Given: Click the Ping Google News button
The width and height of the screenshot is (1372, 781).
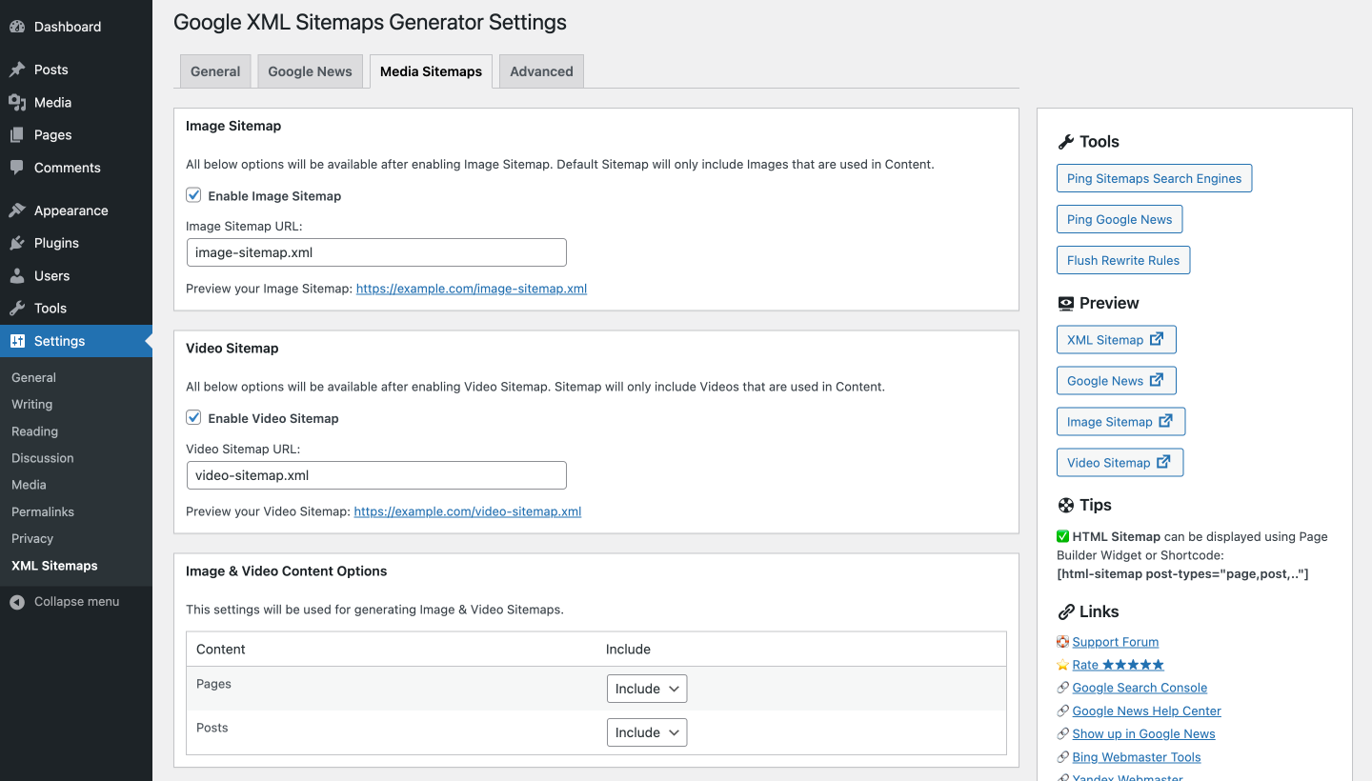Looking at the screenshot, I should (x=1120, y=219).
